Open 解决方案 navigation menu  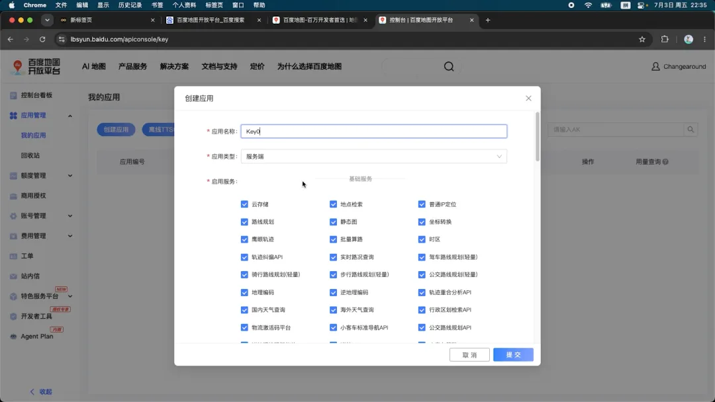[x=174, y=67]
